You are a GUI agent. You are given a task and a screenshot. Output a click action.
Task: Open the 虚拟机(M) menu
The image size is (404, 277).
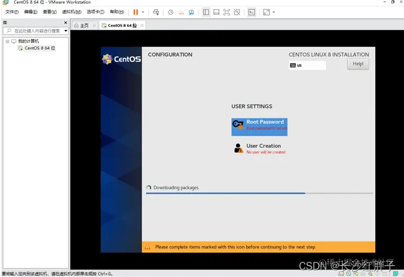71,12
